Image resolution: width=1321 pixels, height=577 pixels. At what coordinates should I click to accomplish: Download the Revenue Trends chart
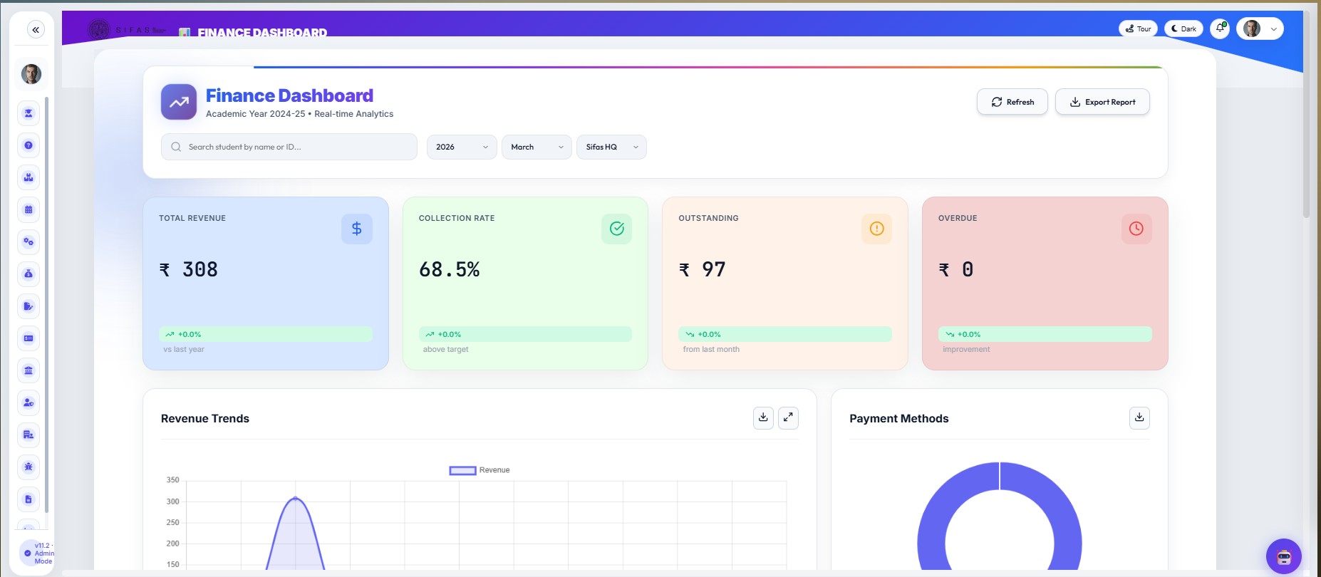pos(763,417)
